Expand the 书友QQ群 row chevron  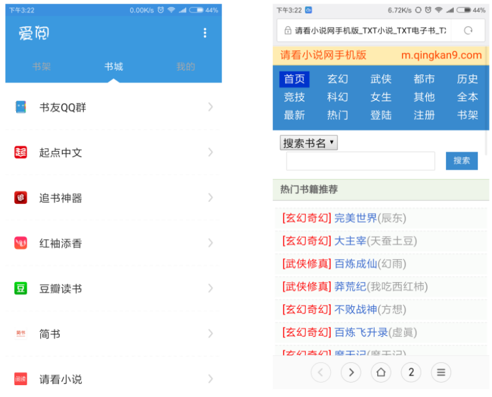(x=210, y=107)
